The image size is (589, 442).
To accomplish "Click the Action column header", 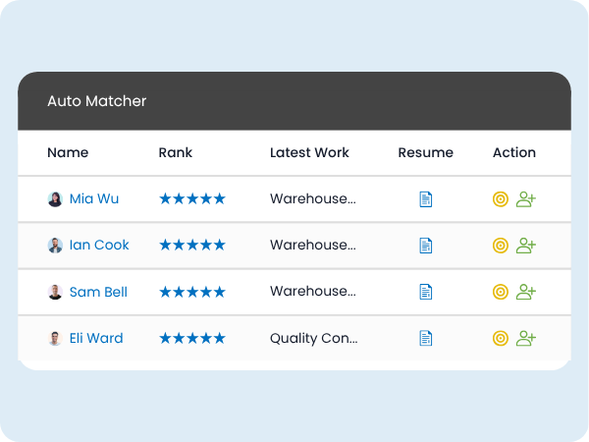I will tap(514, 152).
